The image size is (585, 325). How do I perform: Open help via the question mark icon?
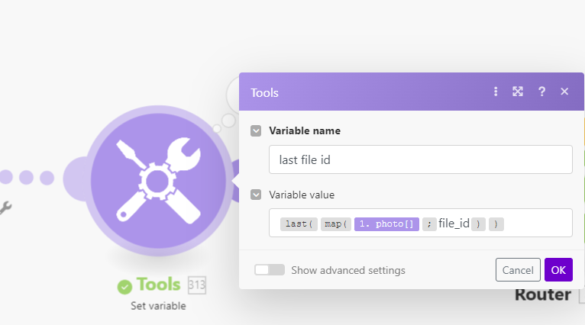(x=541, y=92)
